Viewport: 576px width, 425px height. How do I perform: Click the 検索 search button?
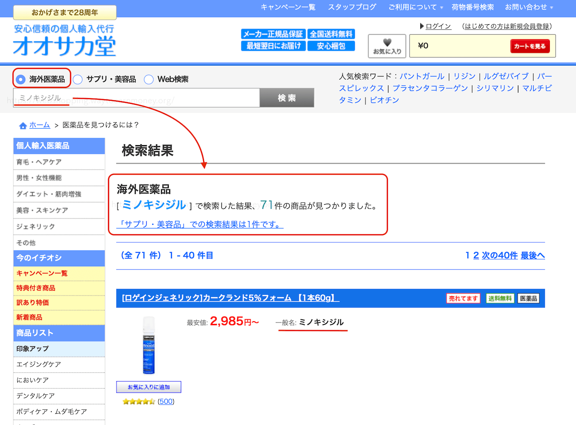(287, 98)
